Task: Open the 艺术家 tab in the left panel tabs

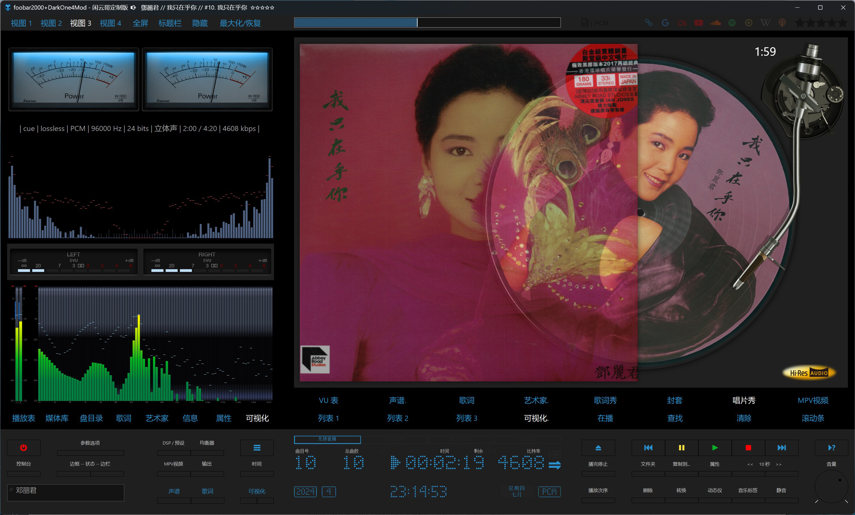Action: click(x=157, y=418)
